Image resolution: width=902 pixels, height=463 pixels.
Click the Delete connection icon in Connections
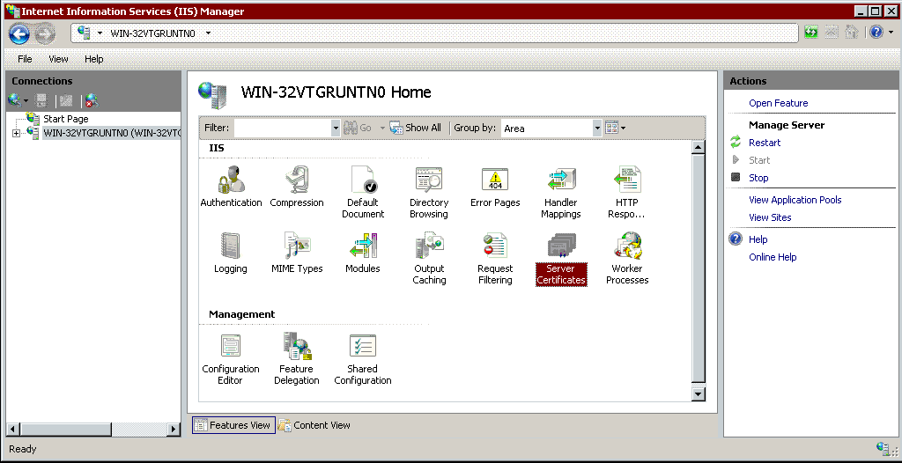click(92, 101)
